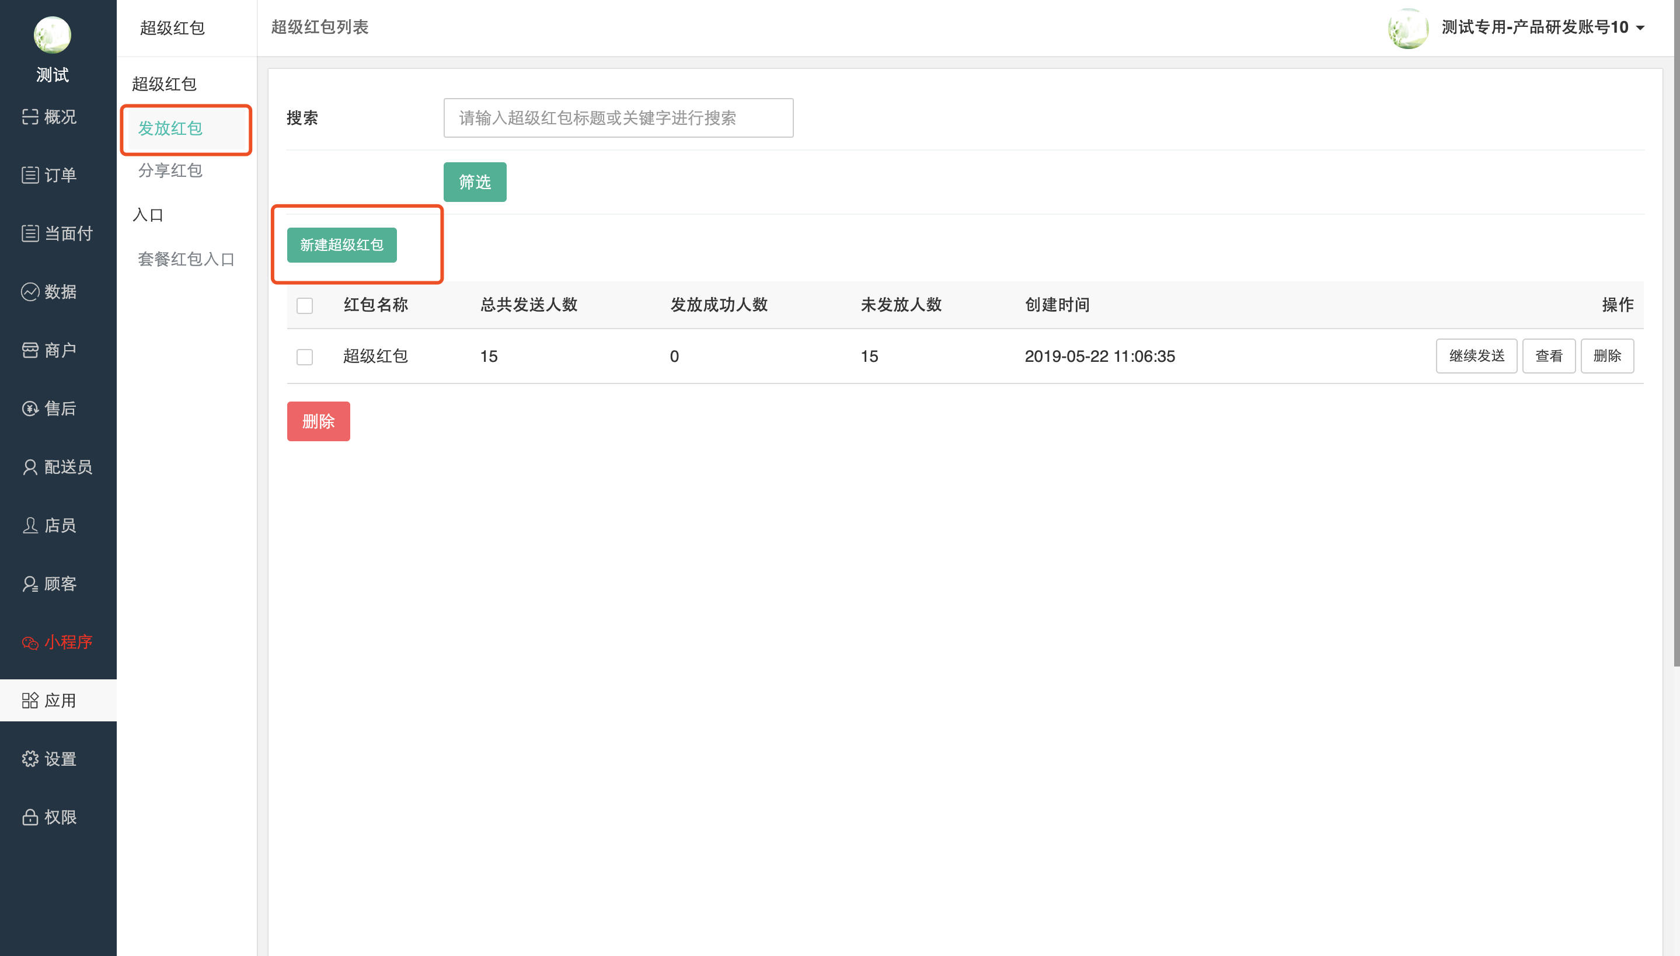Open the 应用 apps sidebar item
This screenshot has width=1680, height=956.
point(58,700)
